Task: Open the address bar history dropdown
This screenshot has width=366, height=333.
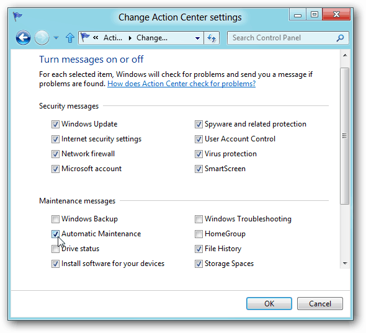Action: [x=197, y=38]
